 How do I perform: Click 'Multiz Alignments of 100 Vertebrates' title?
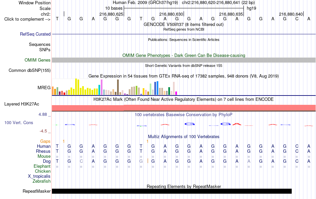coord(184,137)
